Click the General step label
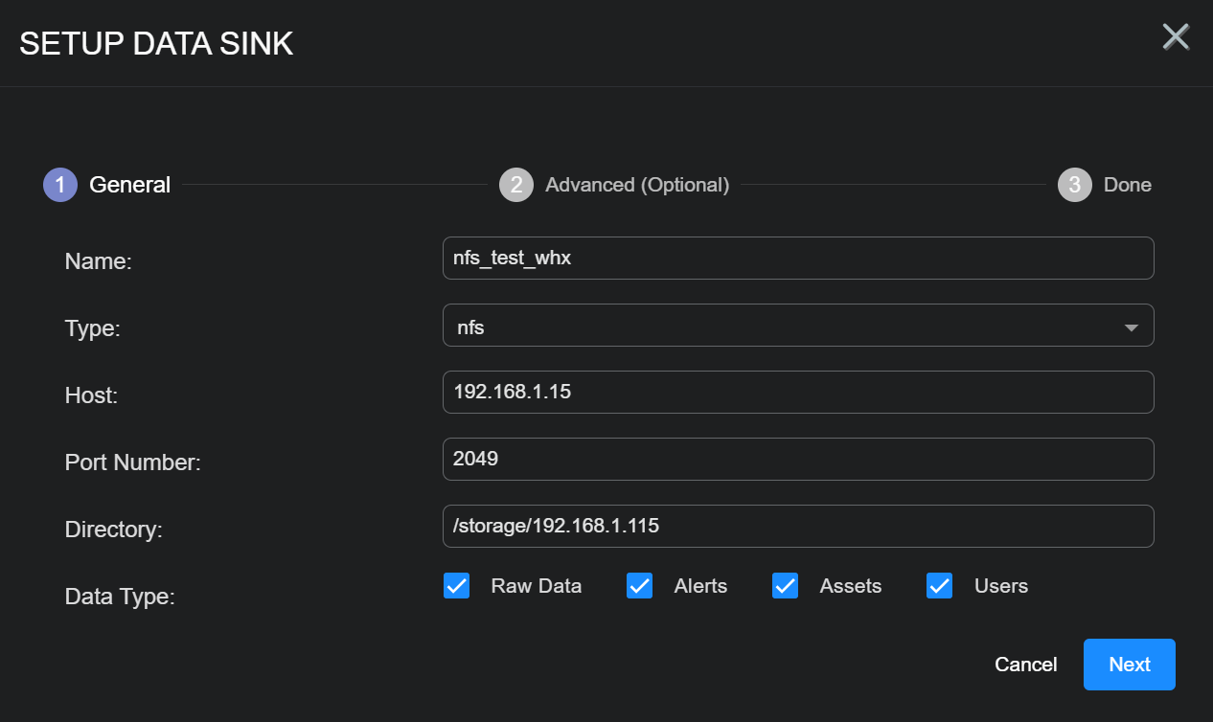This screenshot has height=722, width=1213. point(129,184)
